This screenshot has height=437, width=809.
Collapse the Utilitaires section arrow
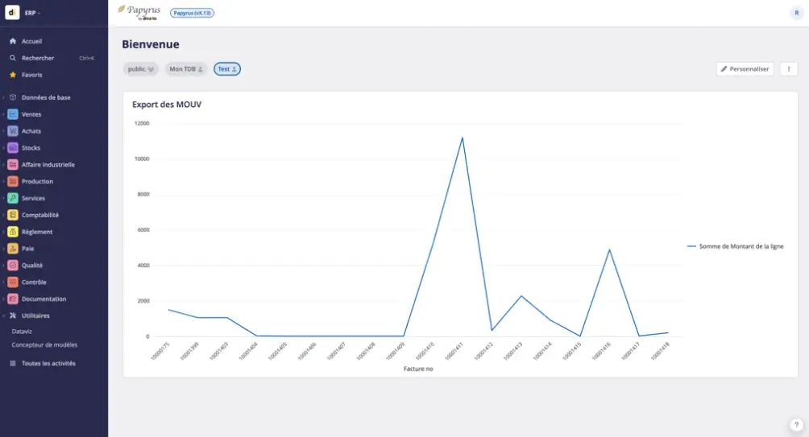pyautogui.click(x=3, y=315)
